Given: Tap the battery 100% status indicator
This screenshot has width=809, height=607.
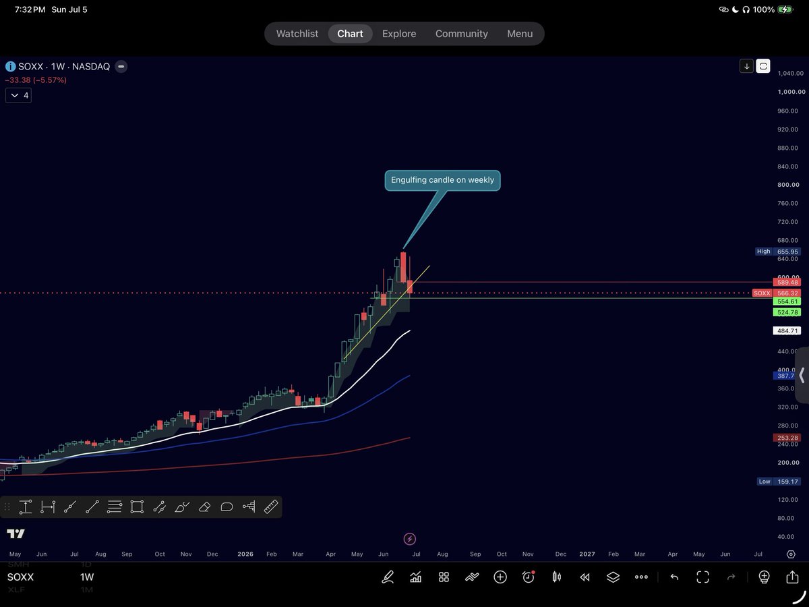Looking at the screenshot, I should 773,9.
